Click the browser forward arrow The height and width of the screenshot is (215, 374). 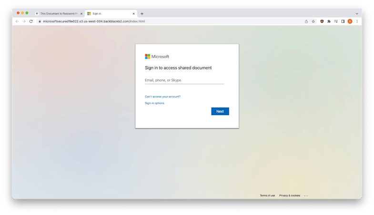pyautogui.click(x=24, y=21)
